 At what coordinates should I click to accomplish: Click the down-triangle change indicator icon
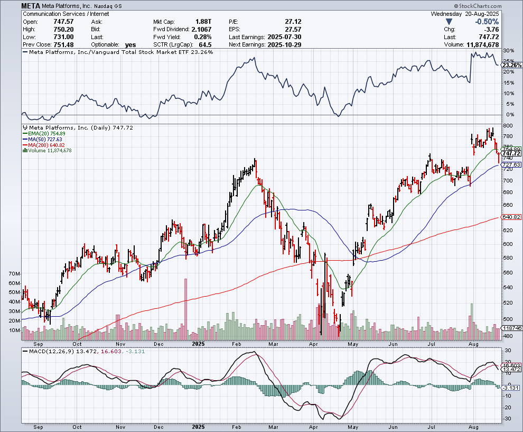[x=449, y=22]
